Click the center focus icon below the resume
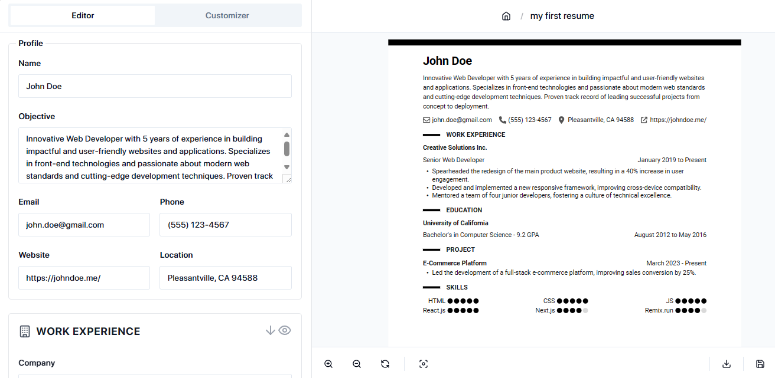 (x=424, y=364)
